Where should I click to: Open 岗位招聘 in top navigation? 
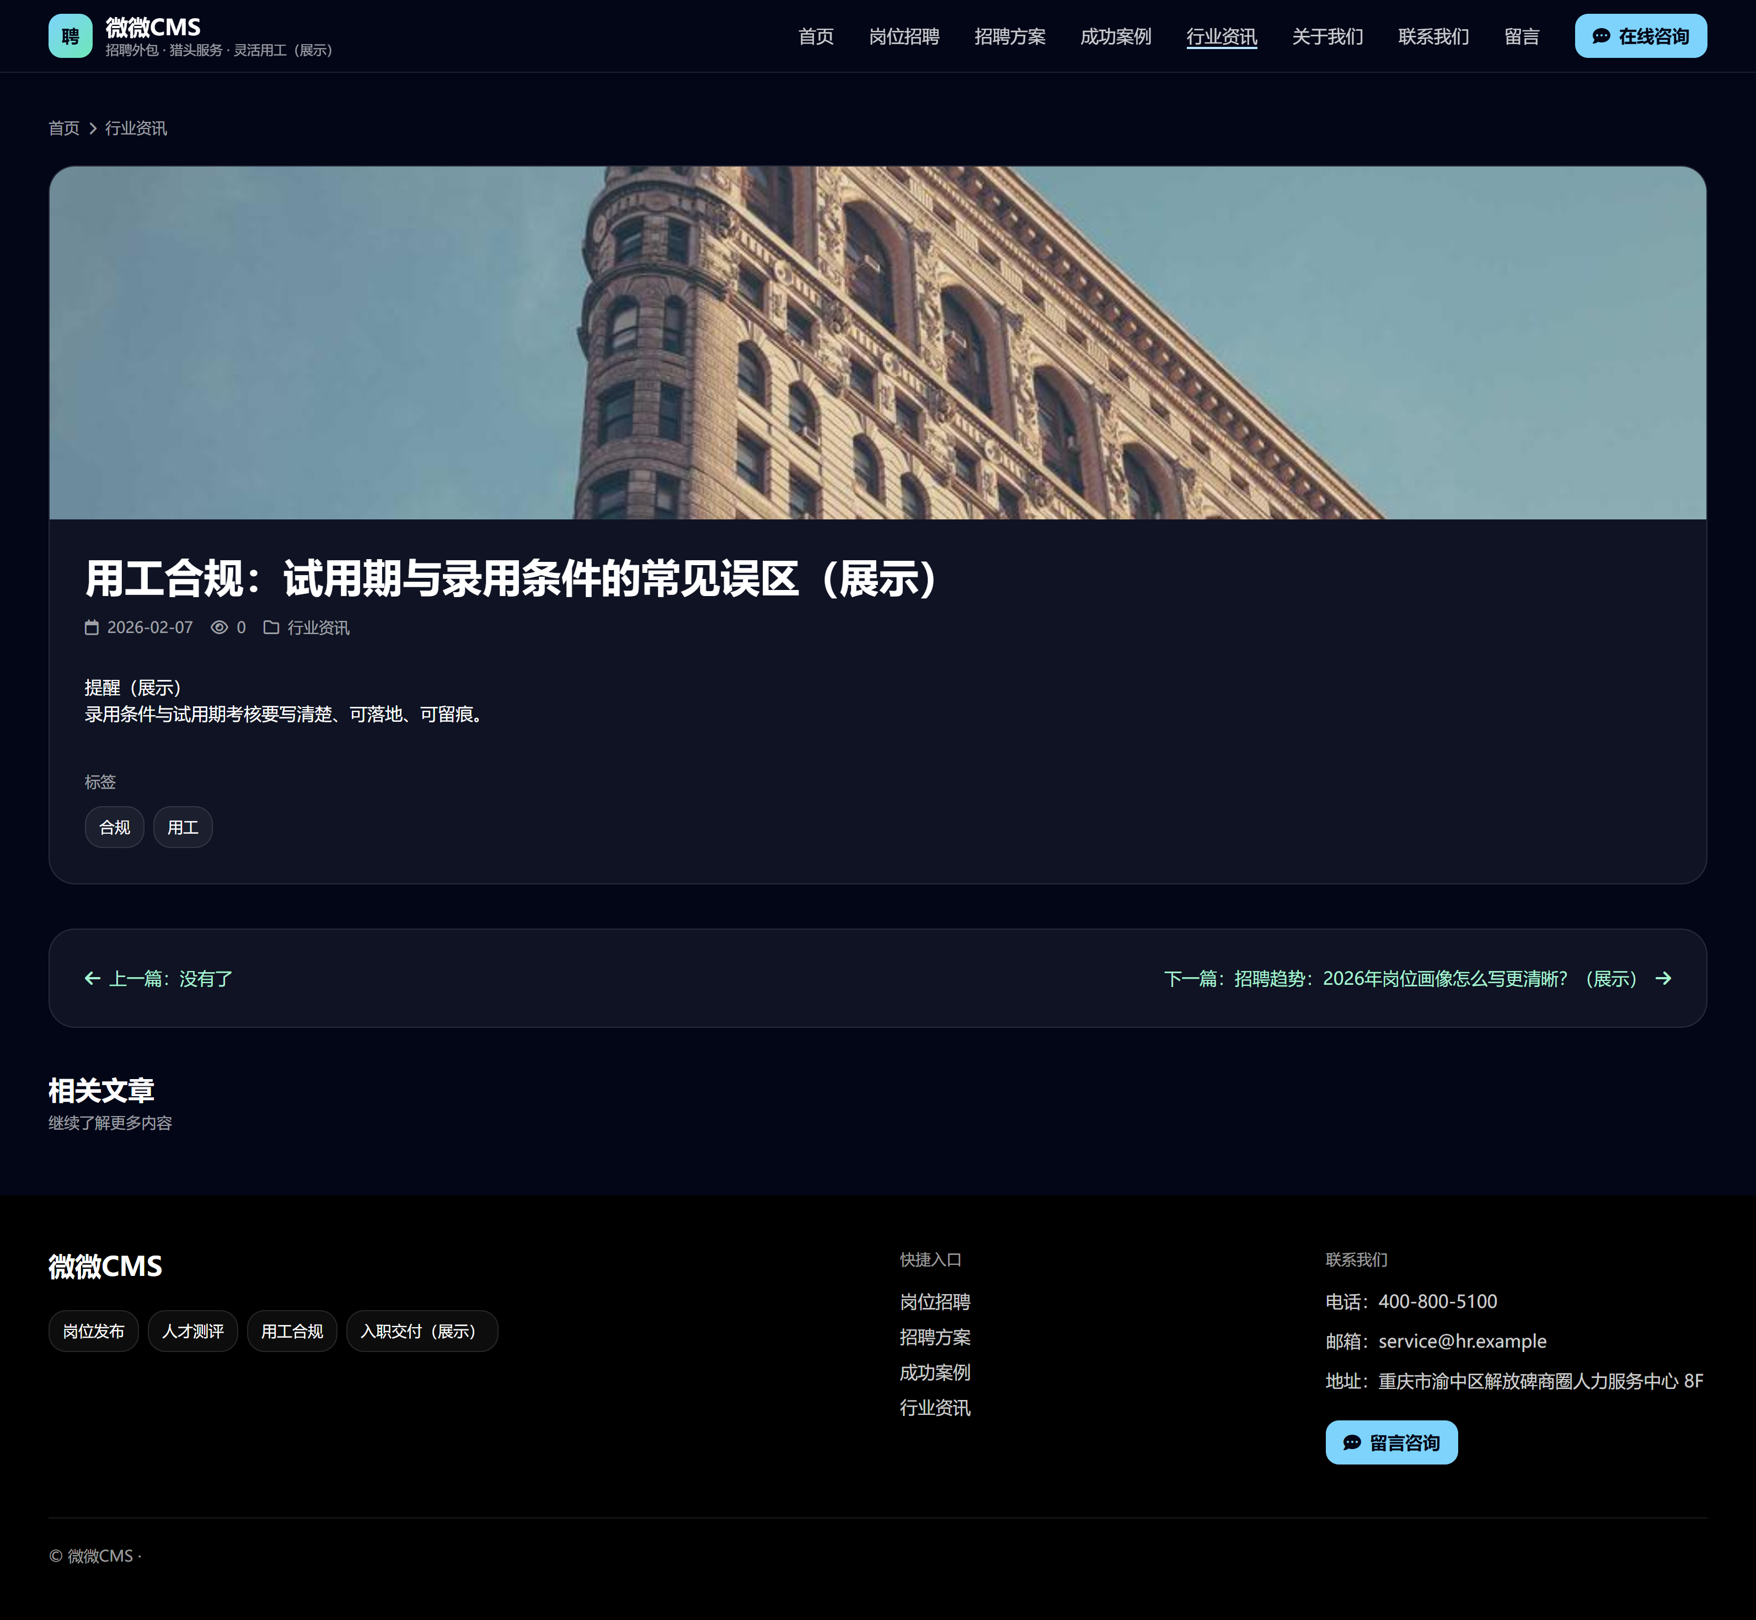[904, 37]
